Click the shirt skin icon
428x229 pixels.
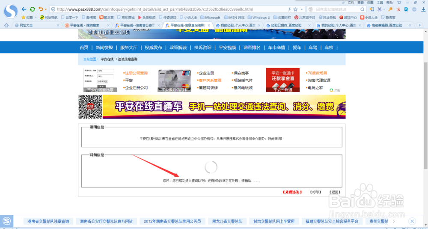pos(399,3)
